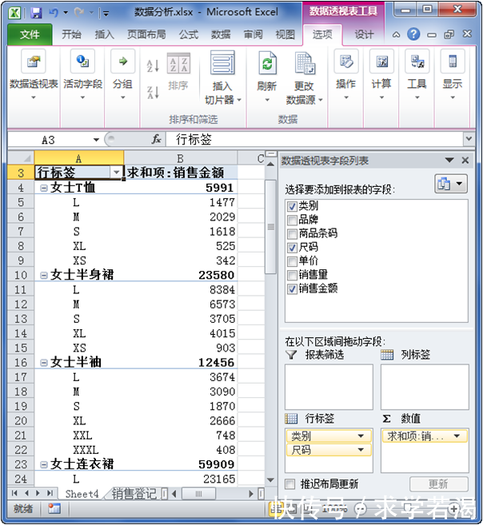This screenshot has height=525, width=483.
Task: Open the 求和项:销... value field dropdown
Action: 457,436
